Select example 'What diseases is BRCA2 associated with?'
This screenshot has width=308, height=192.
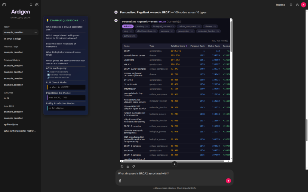coord(66,28)
